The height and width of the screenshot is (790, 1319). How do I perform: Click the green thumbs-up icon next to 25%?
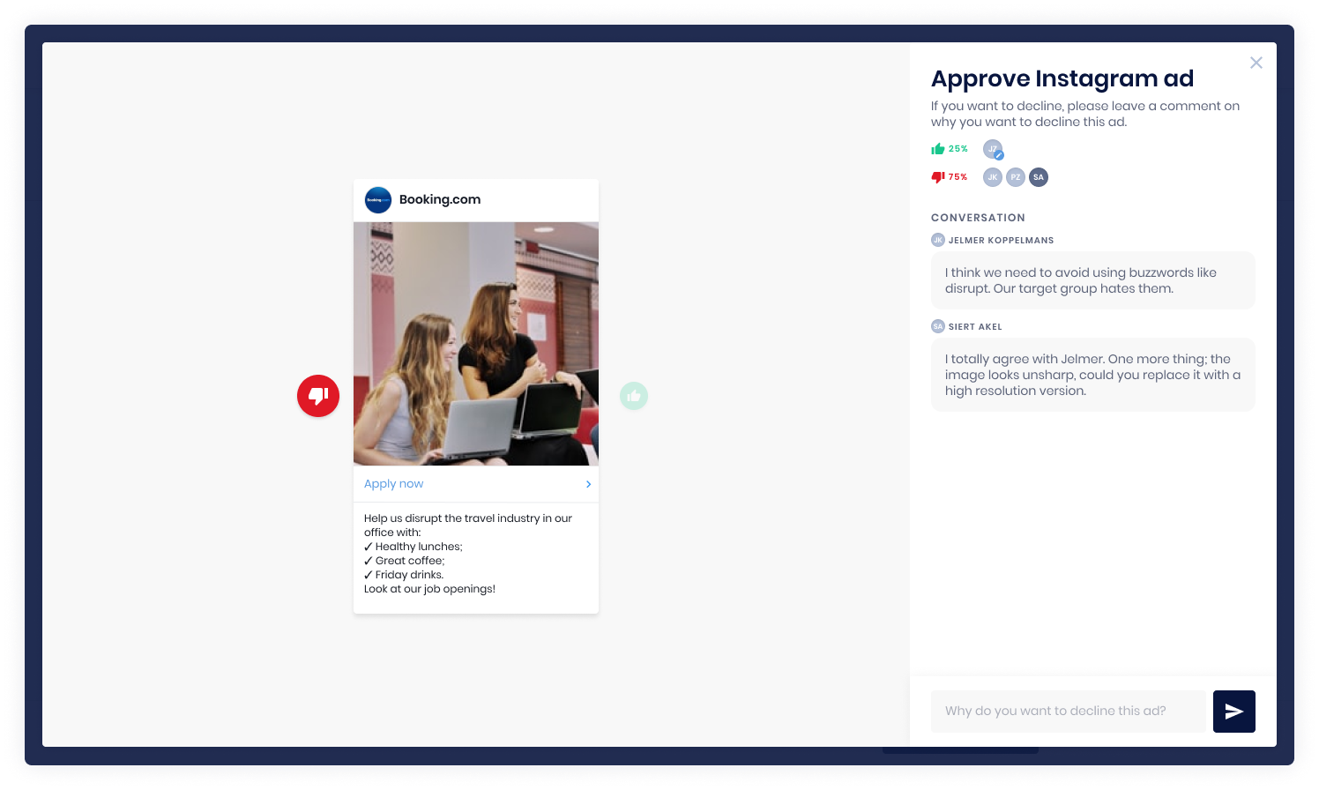point(938,149)
